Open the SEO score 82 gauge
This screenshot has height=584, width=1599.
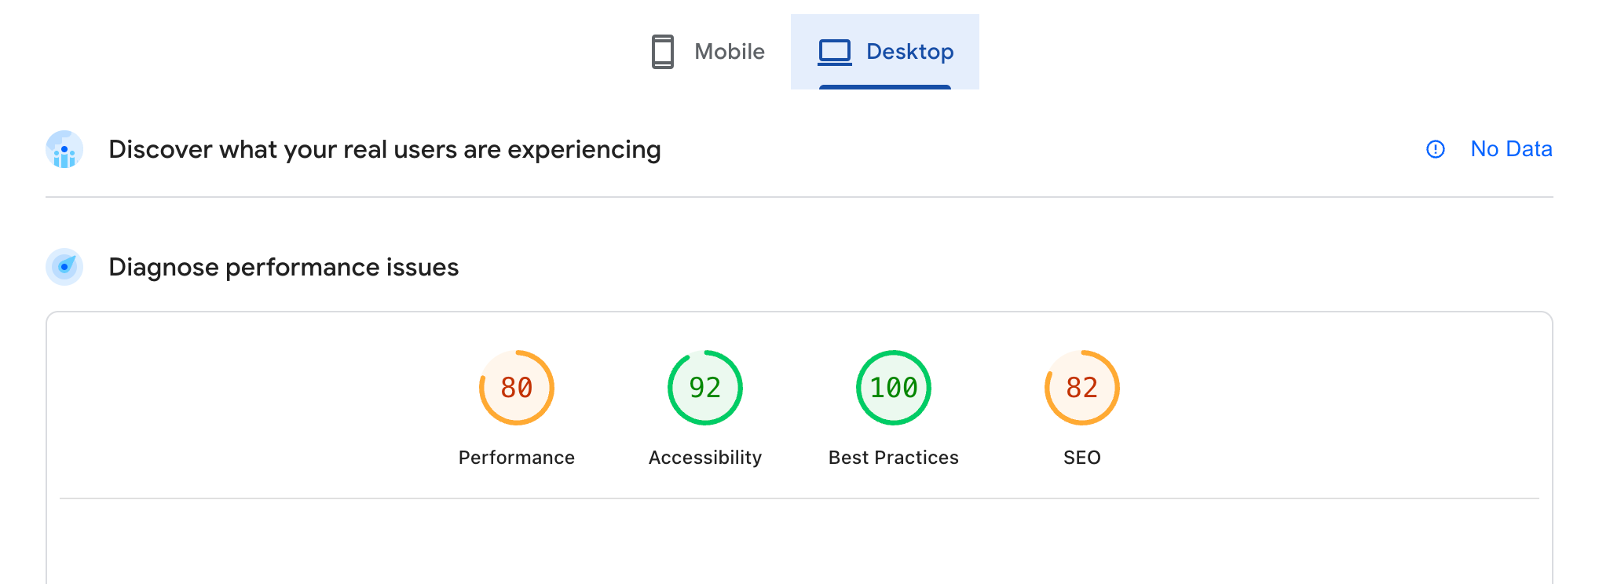pyautogui.click(x=1082, y=388)
